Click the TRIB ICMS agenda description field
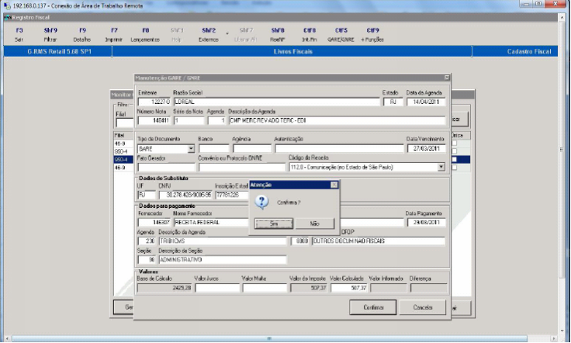The height and width of the screenshot is (343, 571). 223,241
